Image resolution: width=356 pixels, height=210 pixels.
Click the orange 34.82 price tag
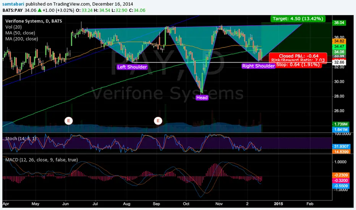click(339, 41)
